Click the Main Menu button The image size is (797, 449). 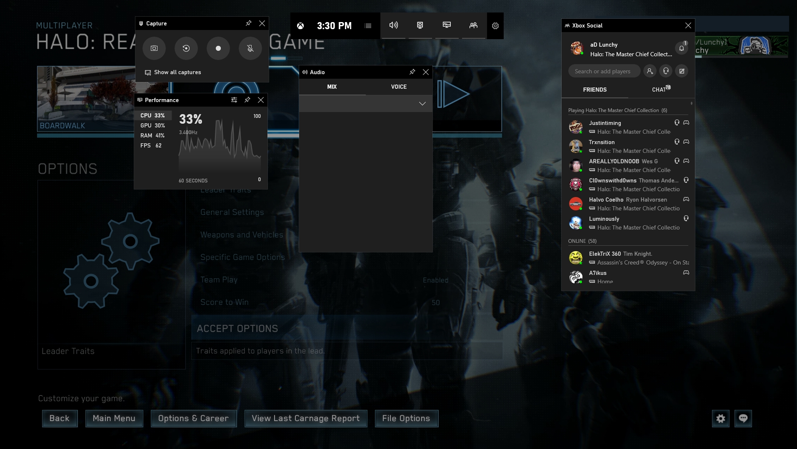(x=114, y=418)
